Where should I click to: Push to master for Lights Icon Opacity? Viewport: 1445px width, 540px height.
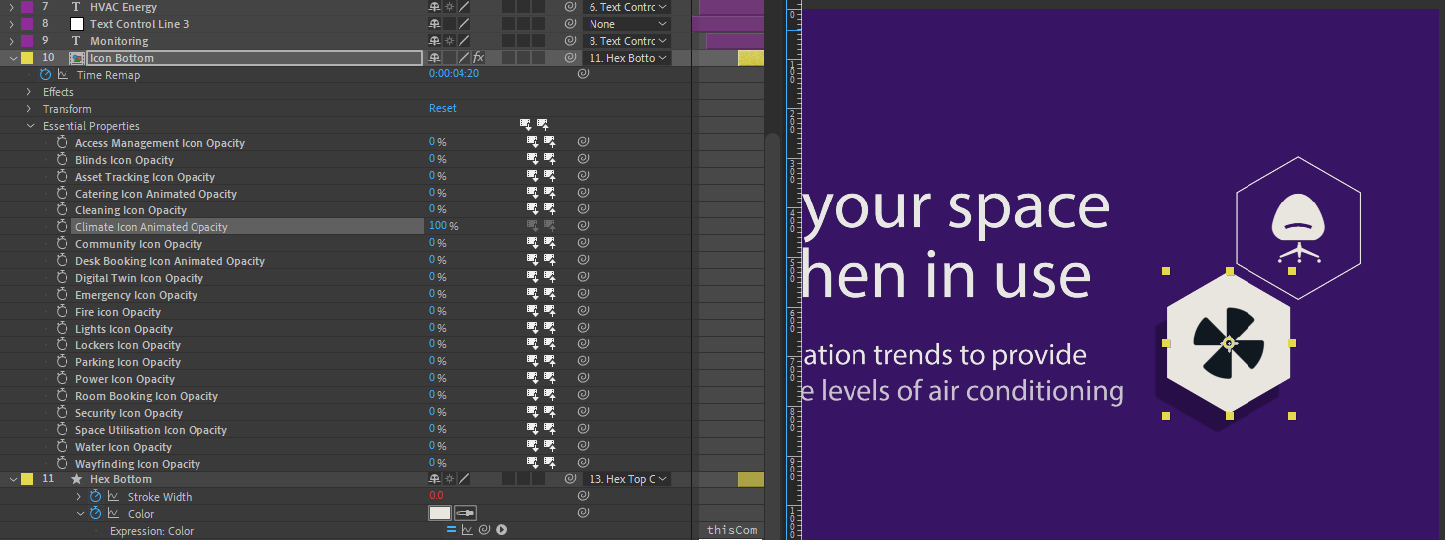548,329
